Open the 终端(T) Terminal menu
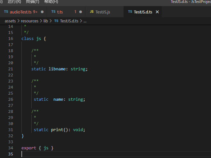The height and width of the screenshot is (158, 211). [x=32, y=2]
